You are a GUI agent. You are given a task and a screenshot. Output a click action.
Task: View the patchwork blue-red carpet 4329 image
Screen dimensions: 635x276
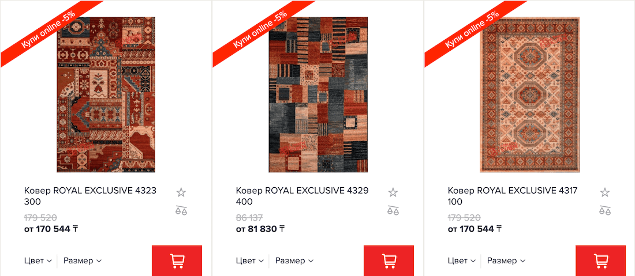318,94
